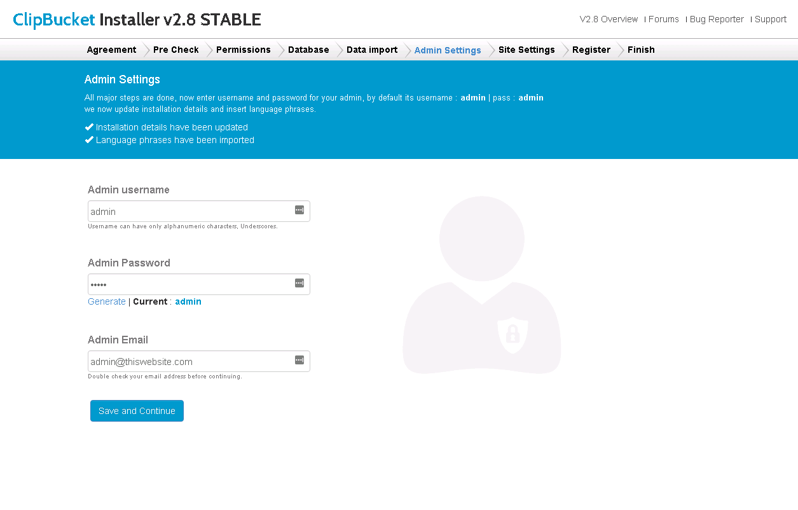Click the ClipBucket Installer logo title

pos(137,20)
